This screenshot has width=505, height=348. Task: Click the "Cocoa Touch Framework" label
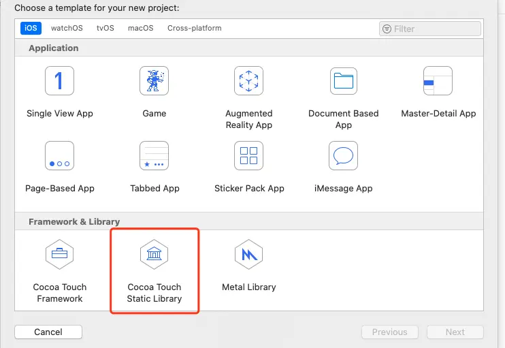pyautogui.click(x=60, y=293)
